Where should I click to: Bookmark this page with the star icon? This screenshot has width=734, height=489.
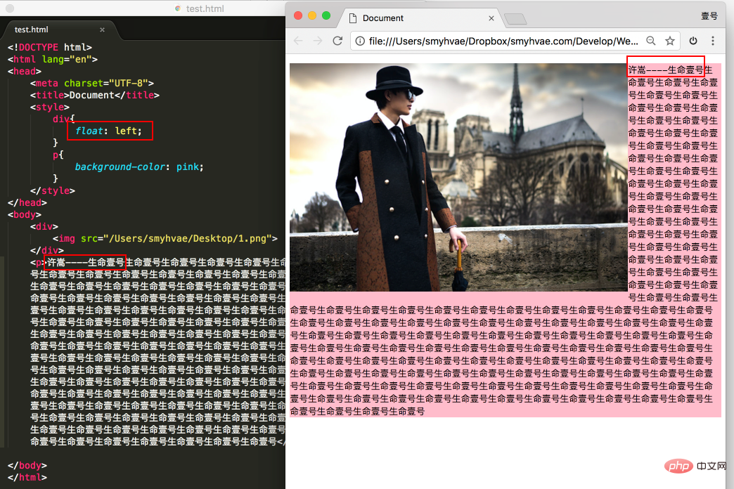click(x=670, y=41)
